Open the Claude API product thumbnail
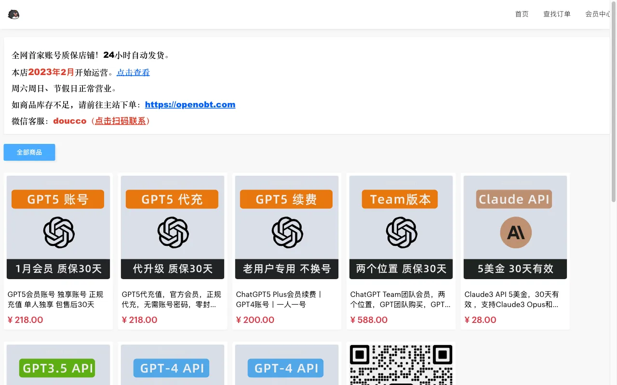 515,227
